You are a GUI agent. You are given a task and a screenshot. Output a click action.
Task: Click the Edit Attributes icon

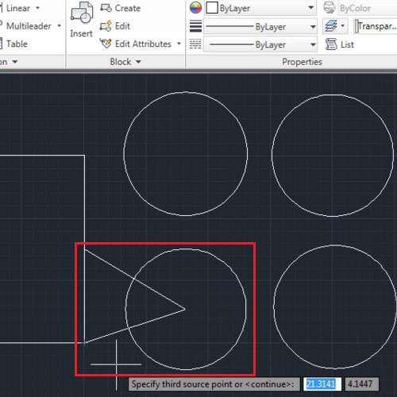(106, 44)
